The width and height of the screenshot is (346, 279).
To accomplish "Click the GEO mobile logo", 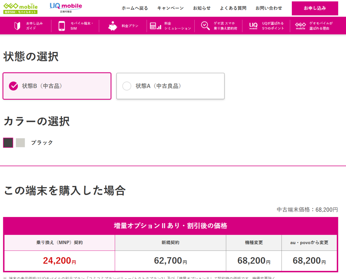I will click(x=20, y=8).
